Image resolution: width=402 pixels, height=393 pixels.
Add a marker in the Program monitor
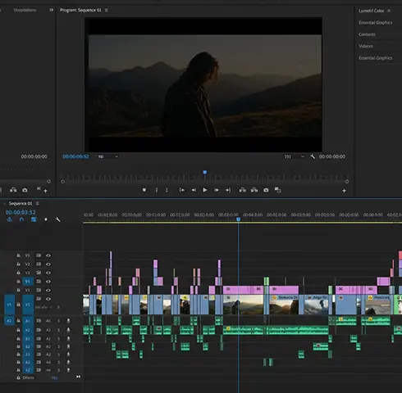pos(144,190)
